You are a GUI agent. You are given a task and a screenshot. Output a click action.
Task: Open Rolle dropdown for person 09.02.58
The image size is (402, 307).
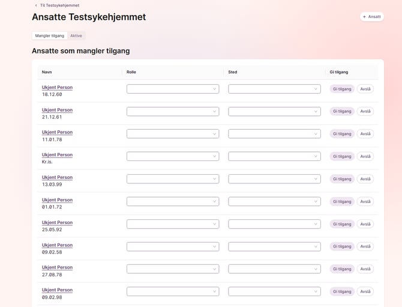(x=173, y=246)
